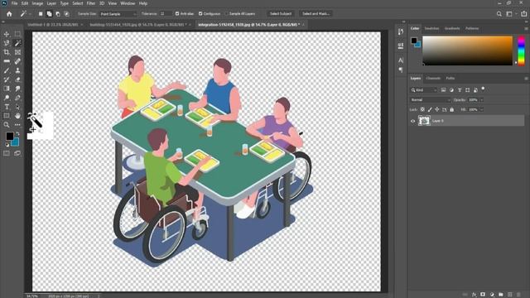This screenshot has width=530, height=298.
Task: Switch to the Swatches tab
Action: [431, 28]
